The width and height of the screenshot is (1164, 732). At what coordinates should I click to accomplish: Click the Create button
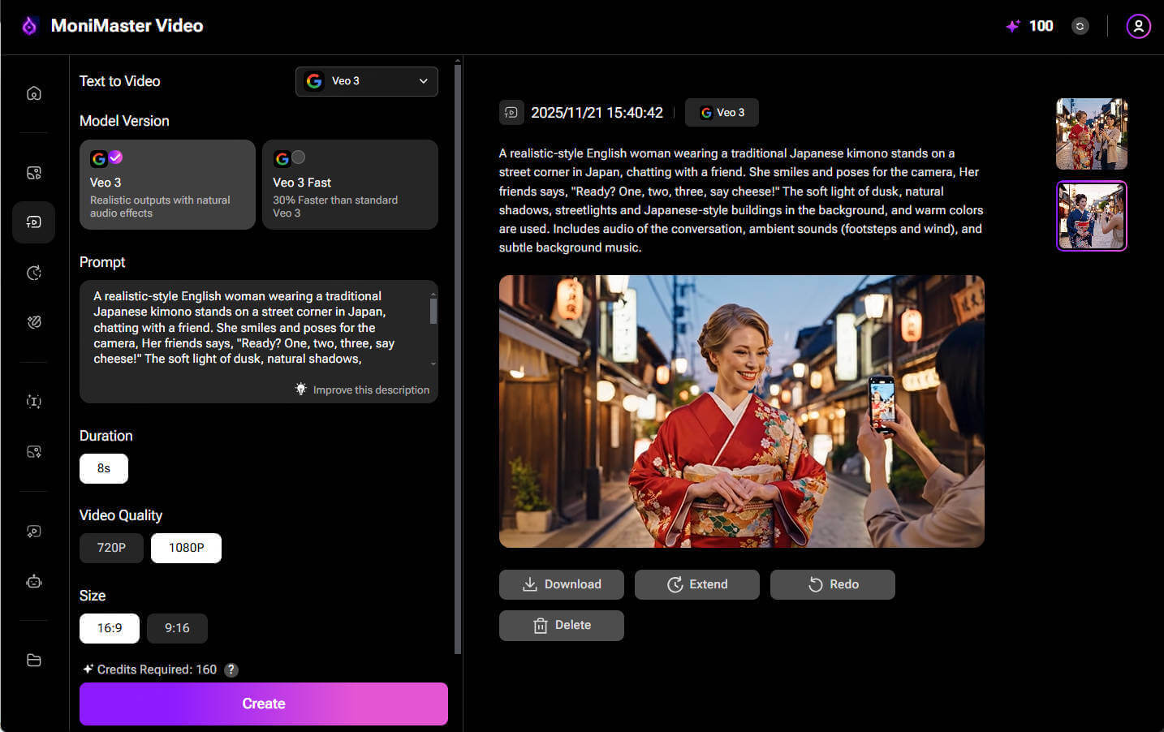pos(263,704)
